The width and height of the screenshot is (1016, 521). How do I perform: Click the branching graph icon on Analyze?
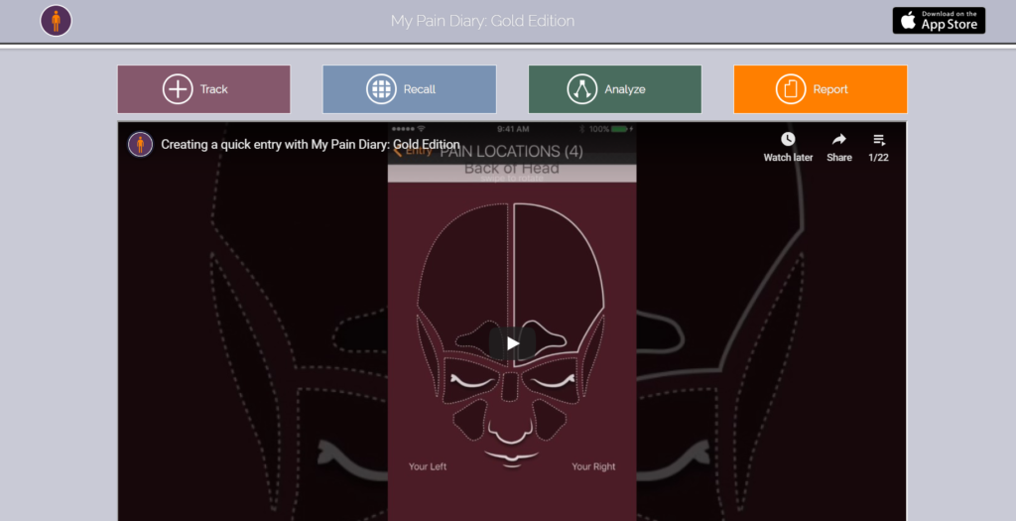[581, 89]
